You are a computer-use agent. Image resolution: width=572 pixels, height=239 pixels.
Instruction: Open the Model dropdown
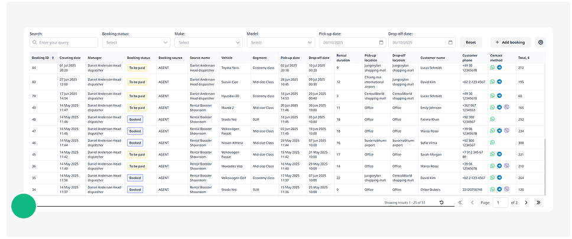point(281,42)
